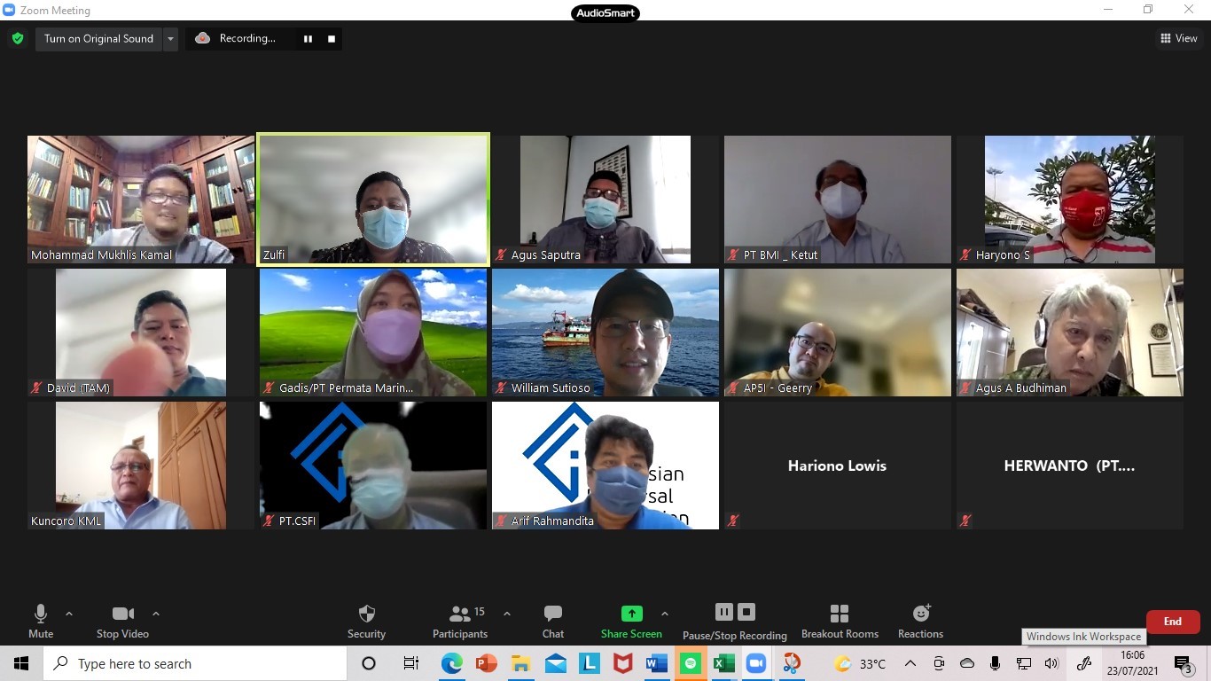Open the Participants panel
This screenshot has height=681, width=1211.
point(460,622)
